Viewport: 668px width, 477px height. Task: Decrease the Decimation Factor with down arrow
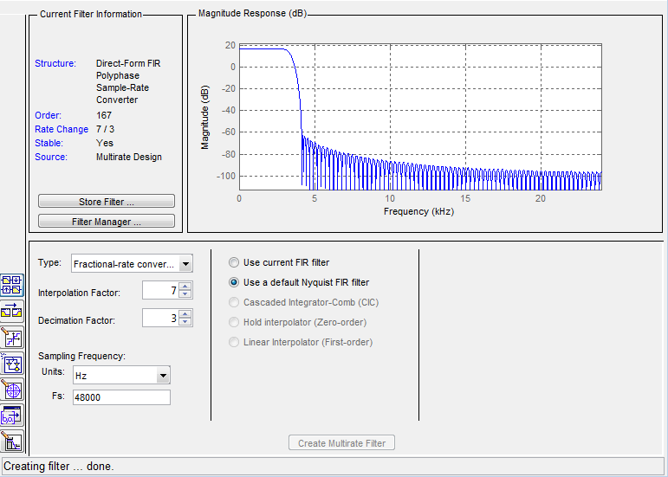pyautogui.click(x=185, y=322)
